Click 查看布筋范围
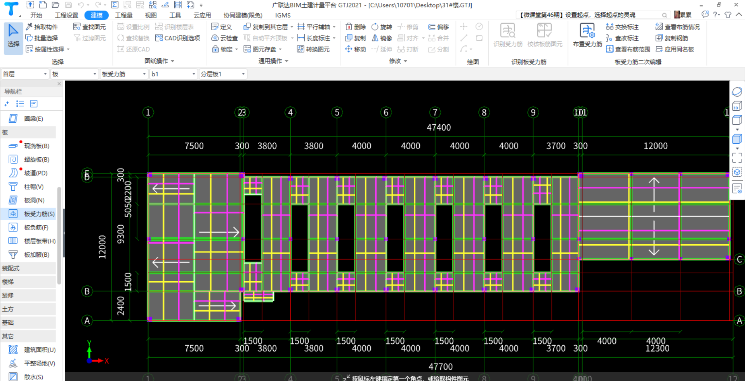Screen dimensions: 745x381 point(628,49)
